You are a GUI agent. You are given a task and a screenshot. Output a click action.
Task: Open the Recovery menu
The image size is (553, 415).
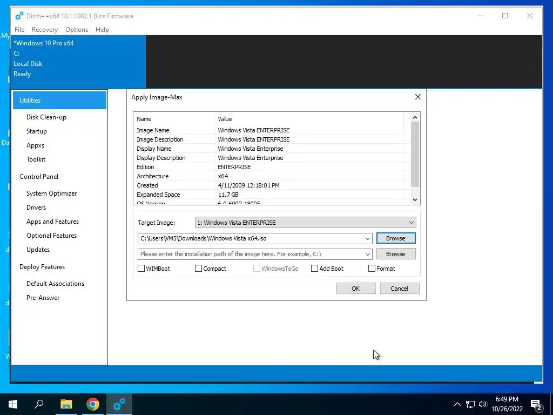click(45, 30)
